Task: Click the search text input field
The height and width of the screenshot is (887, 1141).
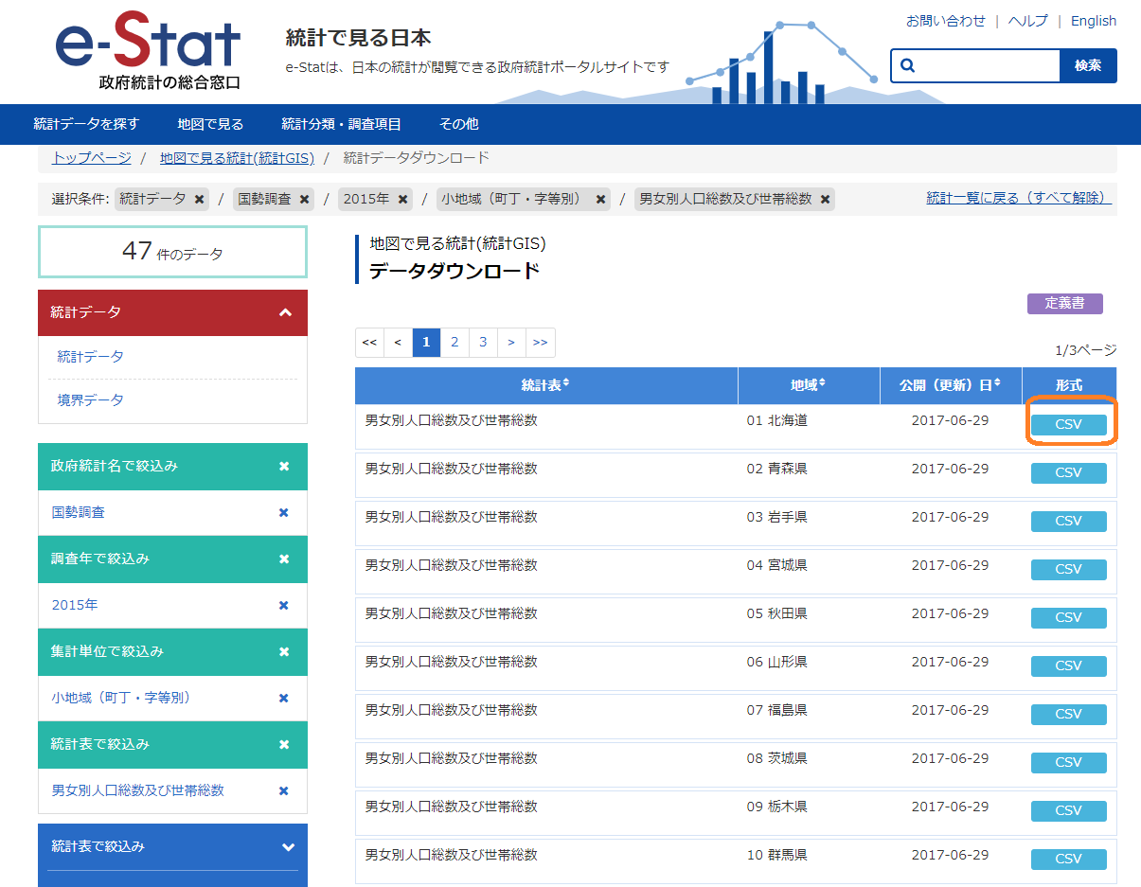Action: tap(988, 65)
